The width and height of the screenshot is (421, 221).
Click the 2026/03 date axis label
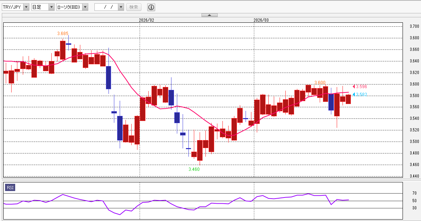point(261,20)
